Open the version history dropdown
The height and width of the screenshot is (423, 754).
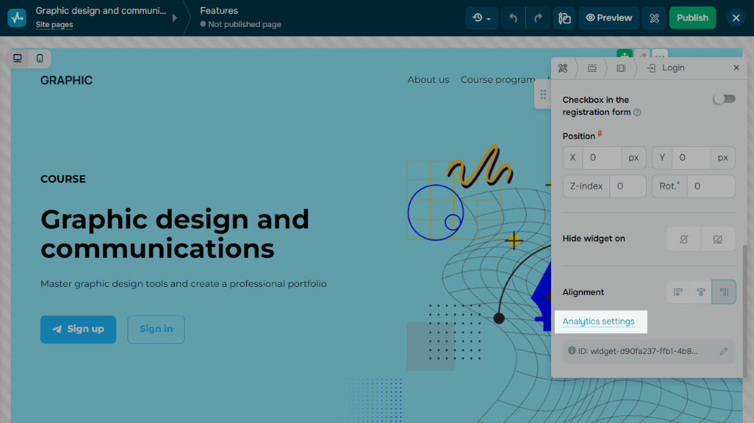click(x=481, y=18)
